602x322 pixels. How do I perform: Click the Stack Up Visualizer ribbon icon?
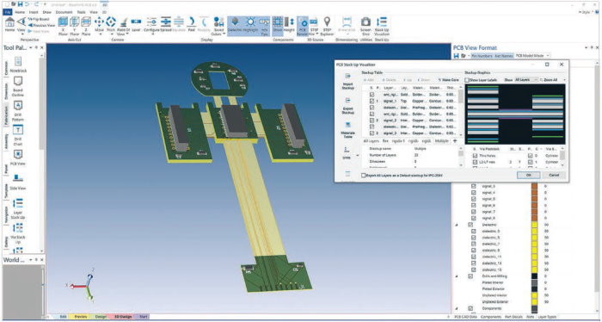point(381,26)
